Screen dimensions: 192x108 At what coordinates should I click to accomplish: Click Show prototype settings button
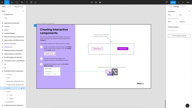pos(179,36)
